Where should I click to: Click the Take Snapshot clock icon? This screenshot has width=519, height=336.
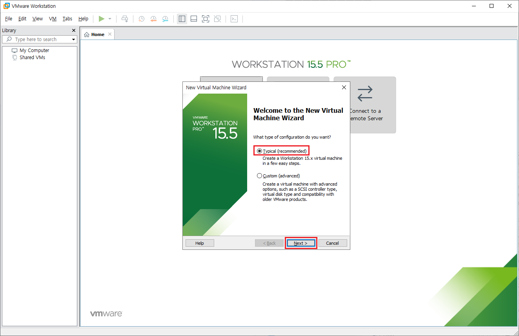pos(141,19)
